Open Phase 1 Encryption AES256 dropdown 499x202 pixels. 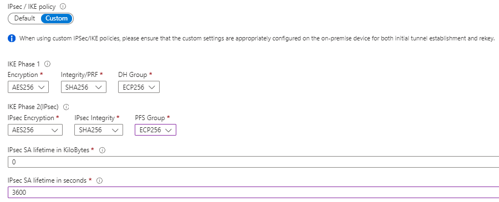[28, 87]
